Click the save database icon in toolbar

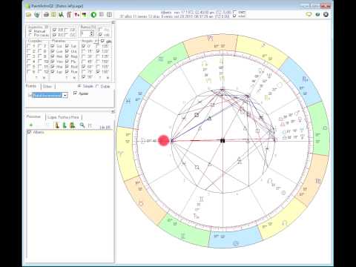(37, 15)
